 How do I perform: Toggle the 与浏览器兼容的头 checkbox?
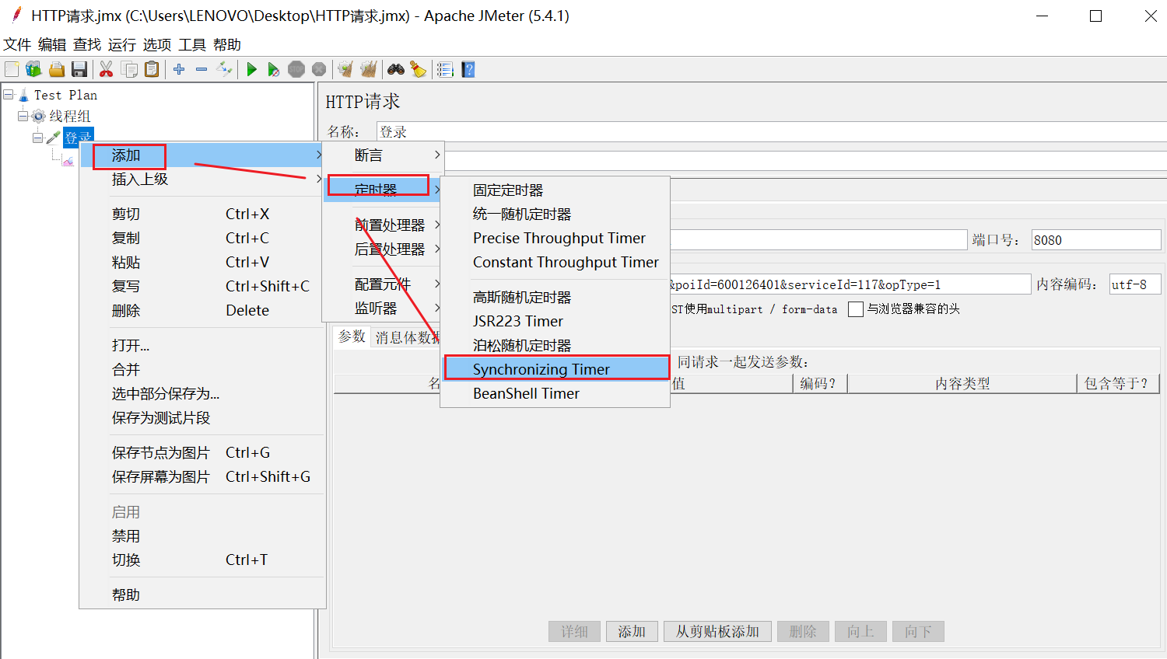tap(856, 309)
